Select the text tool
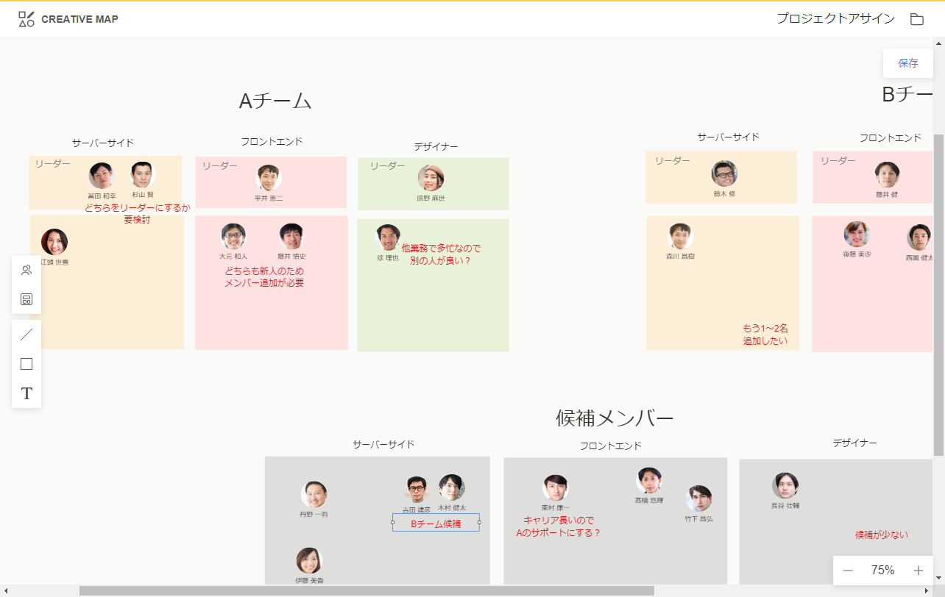Image resolution: width=945 pixels, height=597 pixels. coord(26,393)
